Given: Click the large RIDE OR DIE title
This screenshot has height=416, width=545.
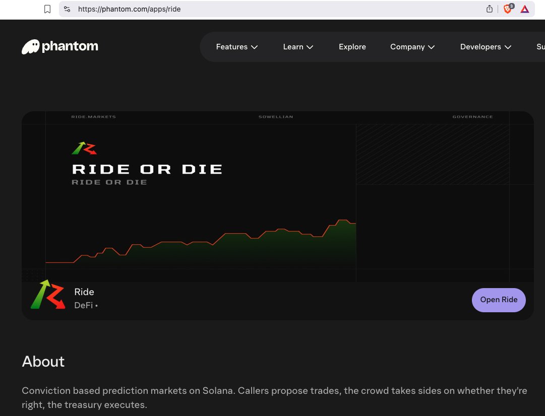Looking at the screenshot, I should pyautogui.click(x=147, y=169).
